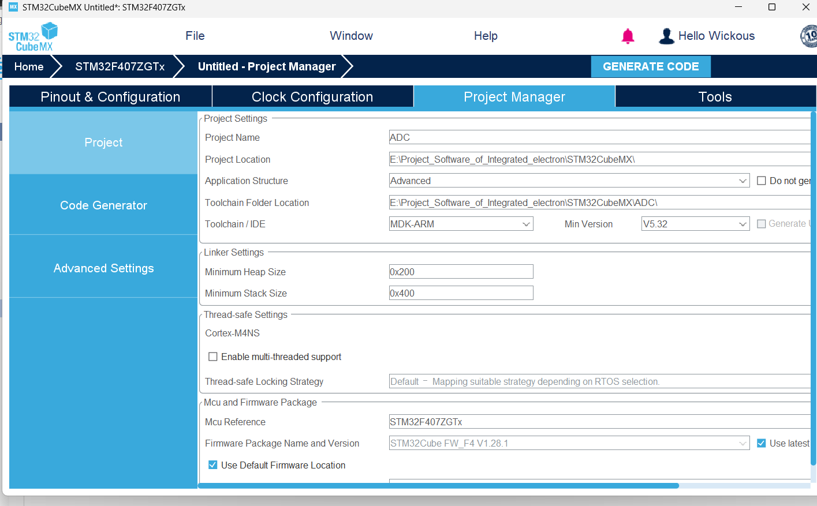The image size is (817, 506).
Task: Go to Home breadcrumb
Action: (x=29, y=66)
